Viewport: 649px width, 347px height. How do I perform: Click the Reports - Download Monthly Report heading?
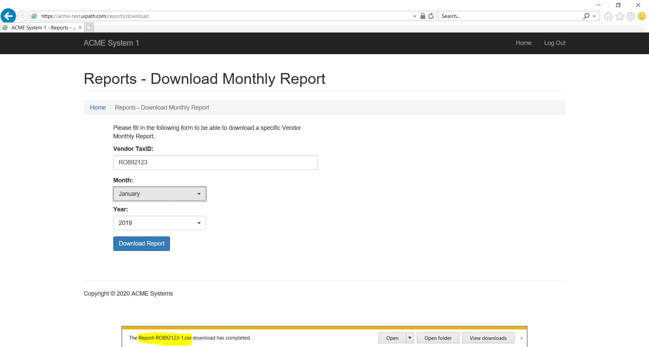click(205, 79)
